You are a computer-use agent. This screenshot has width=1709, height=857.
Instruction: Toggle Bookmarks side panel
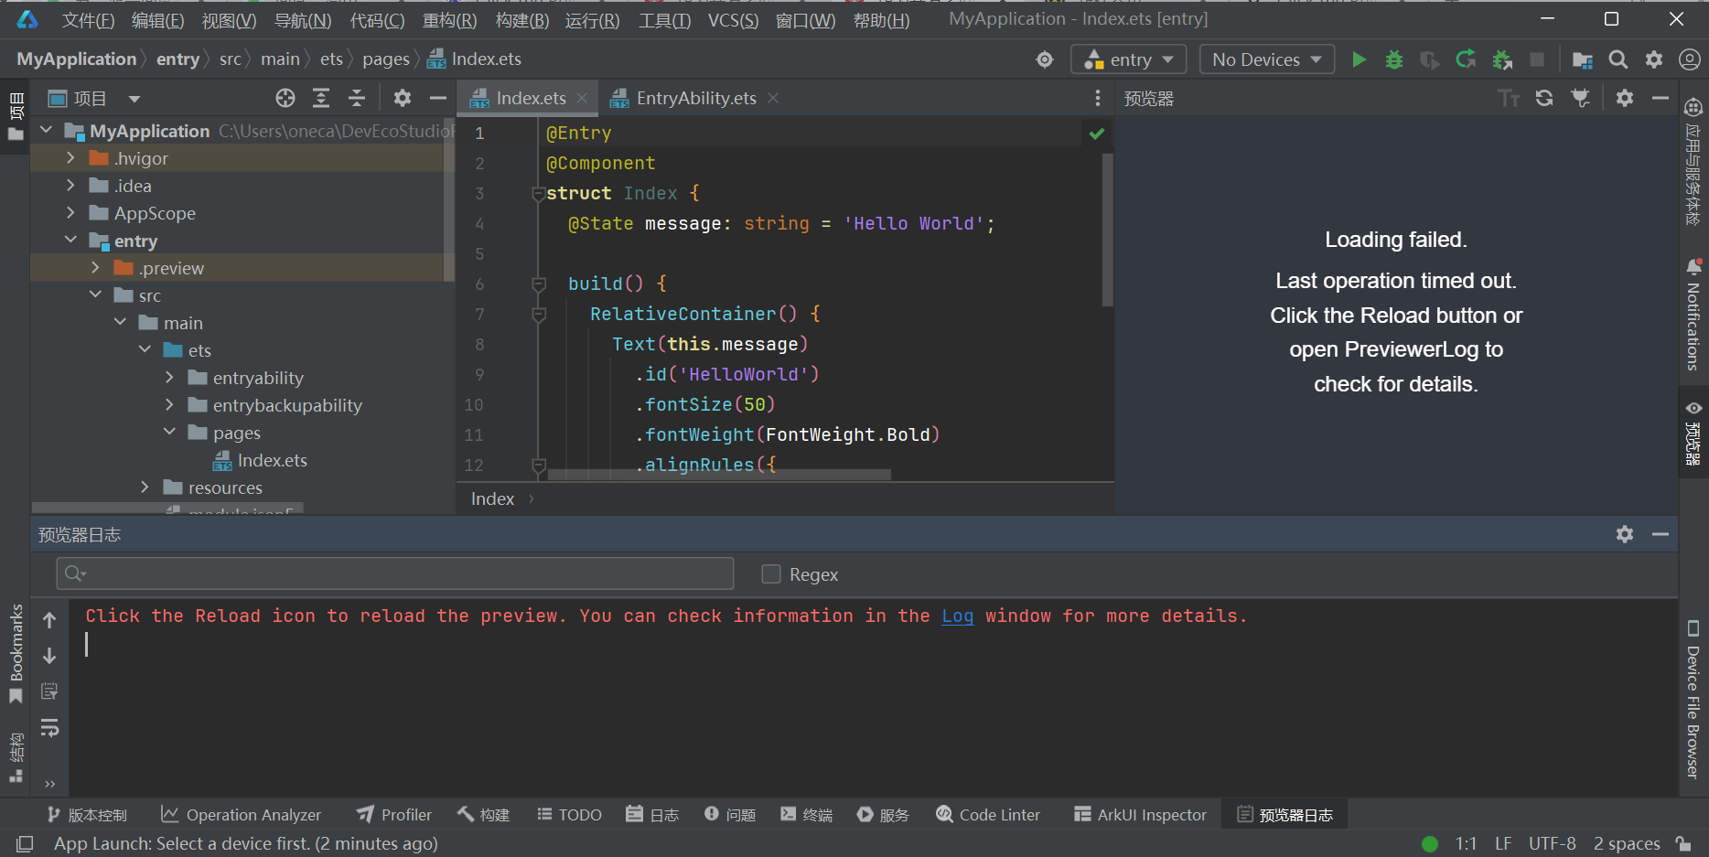coord(16,654)
